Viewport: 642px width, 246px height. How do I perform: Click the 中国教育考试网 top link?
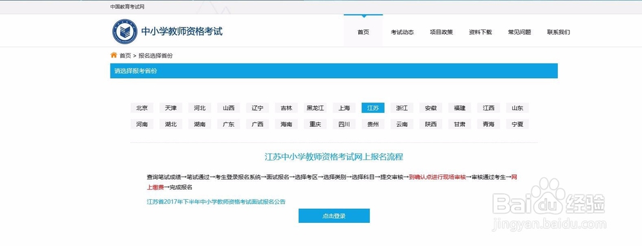pos(127,7)
